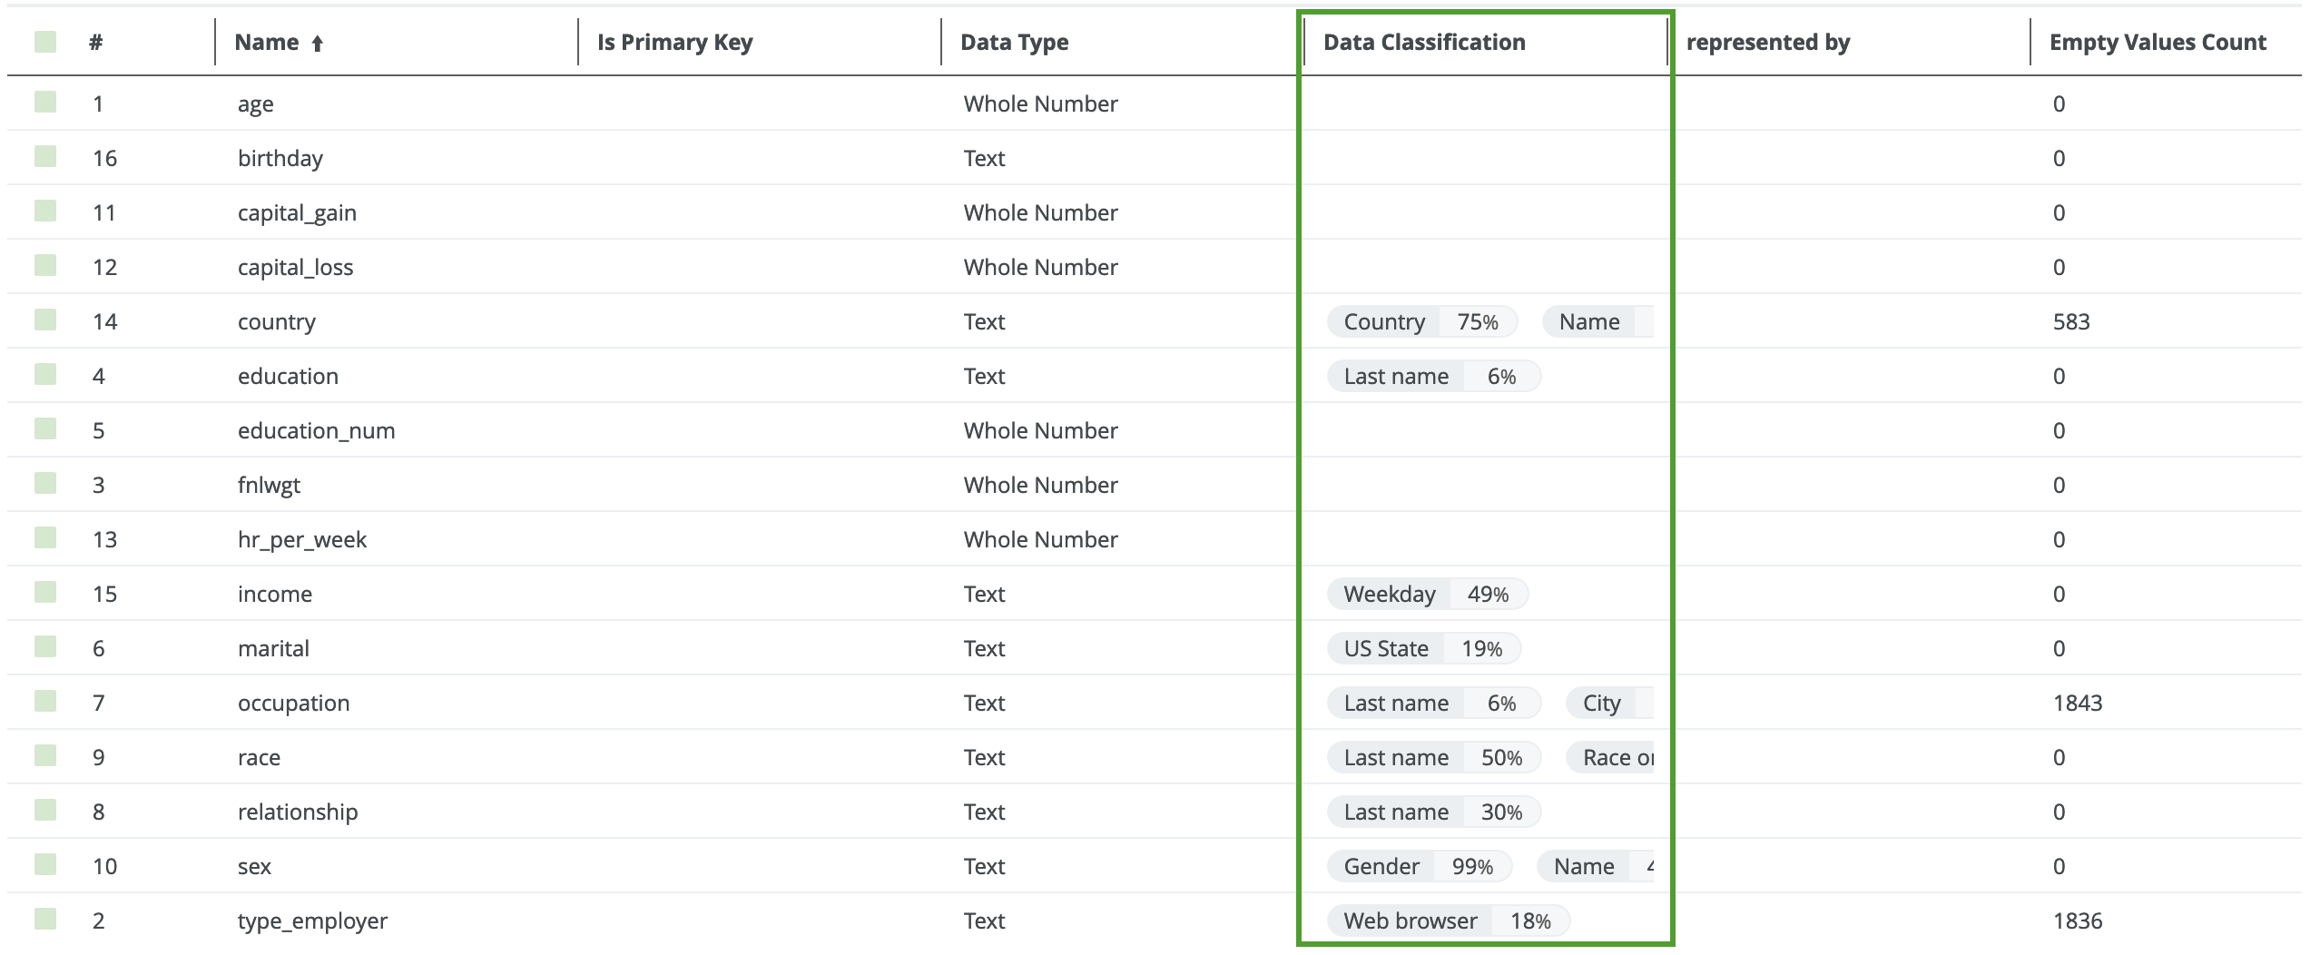Open the education_num column entry

[x=316, y=429]
